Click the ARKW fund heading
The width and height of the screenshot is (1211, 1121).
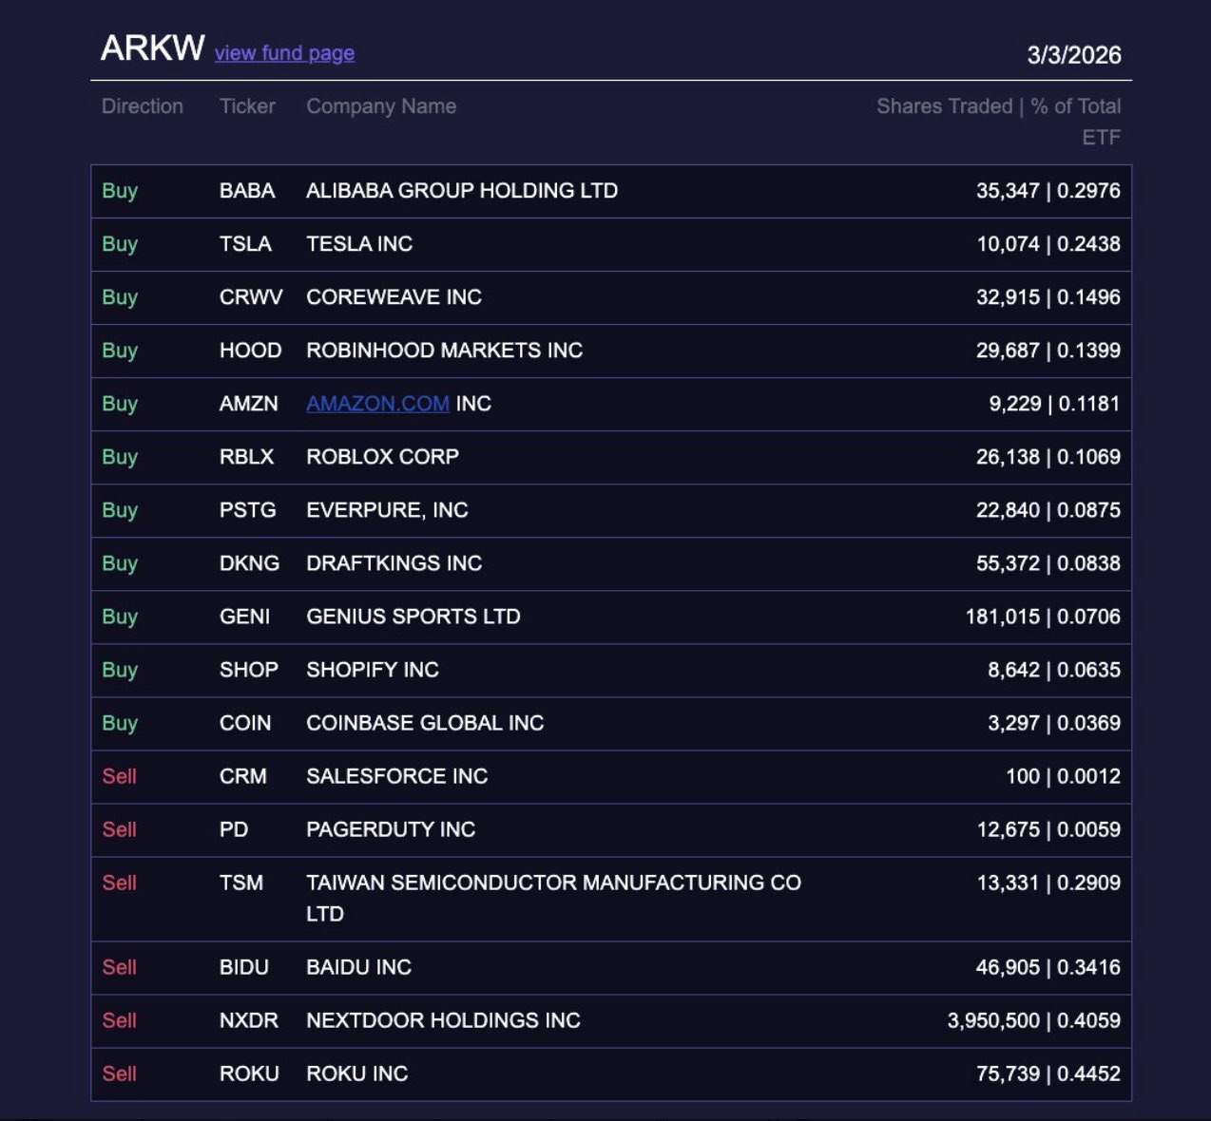(152, 48)
